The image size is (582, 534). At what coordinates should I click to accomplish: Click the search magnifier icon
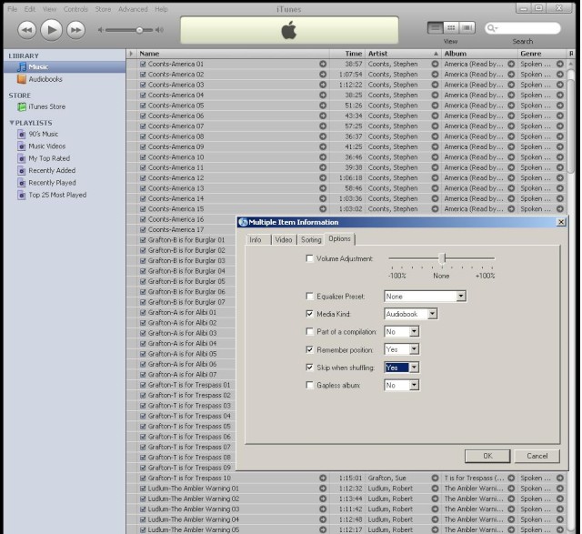tap(491, 28)
